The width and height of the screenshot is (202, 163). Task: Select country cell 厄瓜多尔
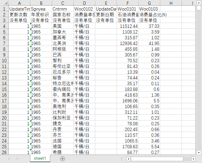pyautogui.click(x=63, y=72)
